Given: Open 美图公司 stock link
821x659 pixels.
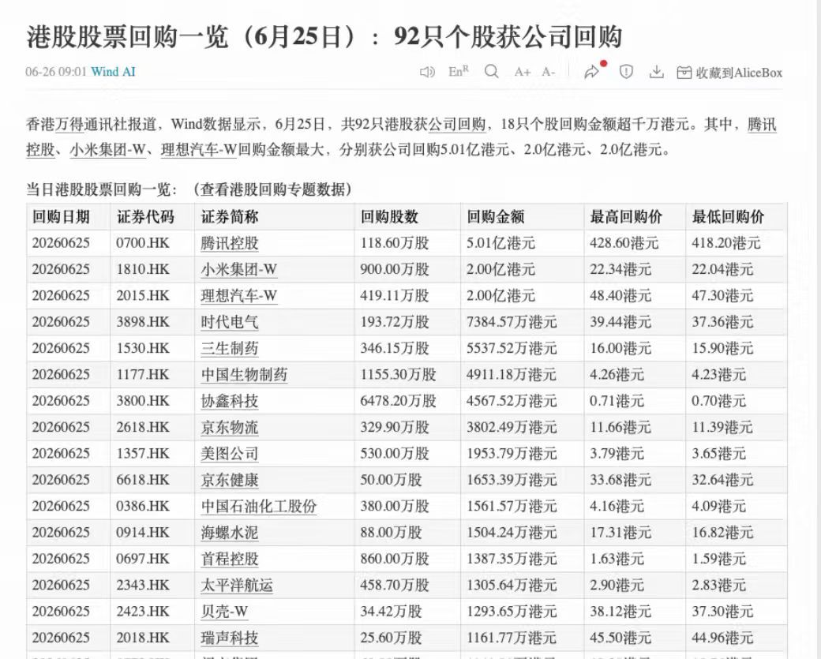Looking at the screenshot, I should tap(230, 453).
